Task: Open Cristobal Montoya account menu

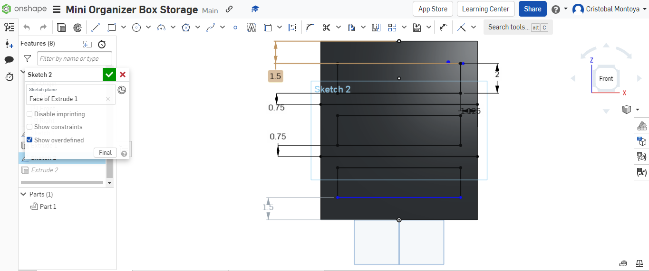Action: 610,9
